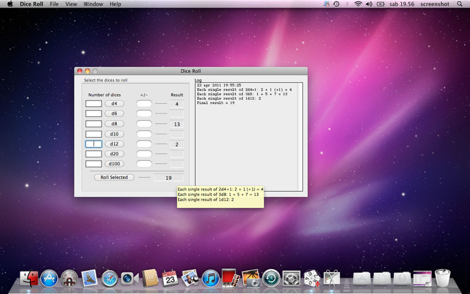Open the Dice Roll application menu
This screenshot has width=470, height=294.
coord(32,4)
